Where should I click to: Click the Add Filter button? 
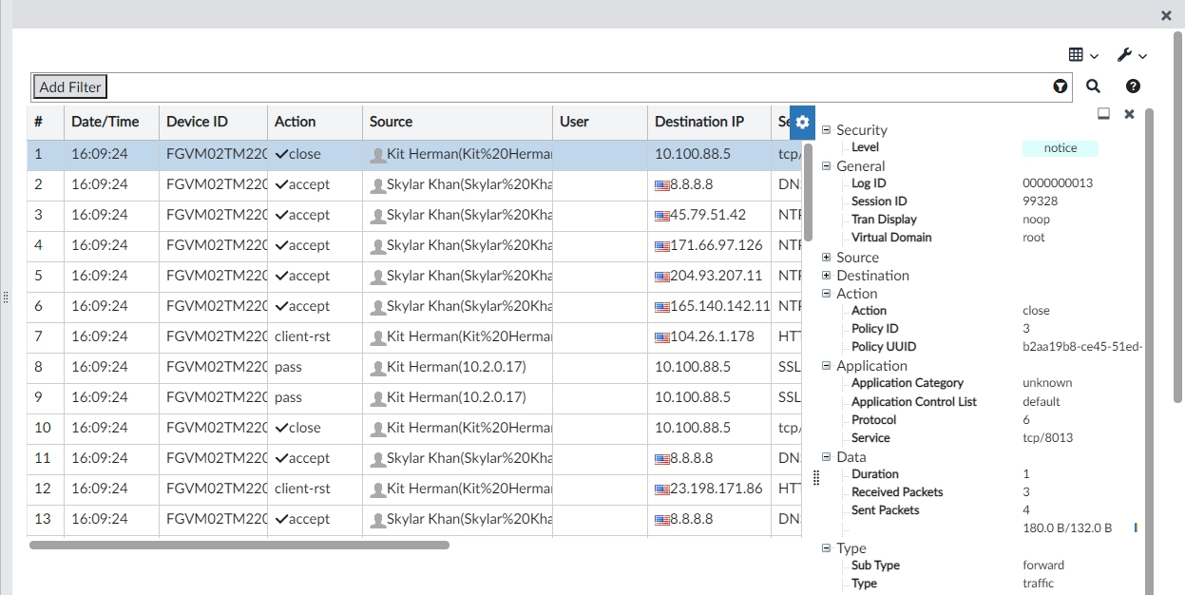(x=69, y=86)
